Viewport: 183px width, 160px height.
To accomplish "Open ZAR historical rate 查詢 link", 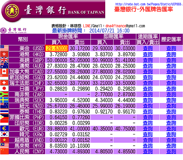I will click(x=171, y=94).
